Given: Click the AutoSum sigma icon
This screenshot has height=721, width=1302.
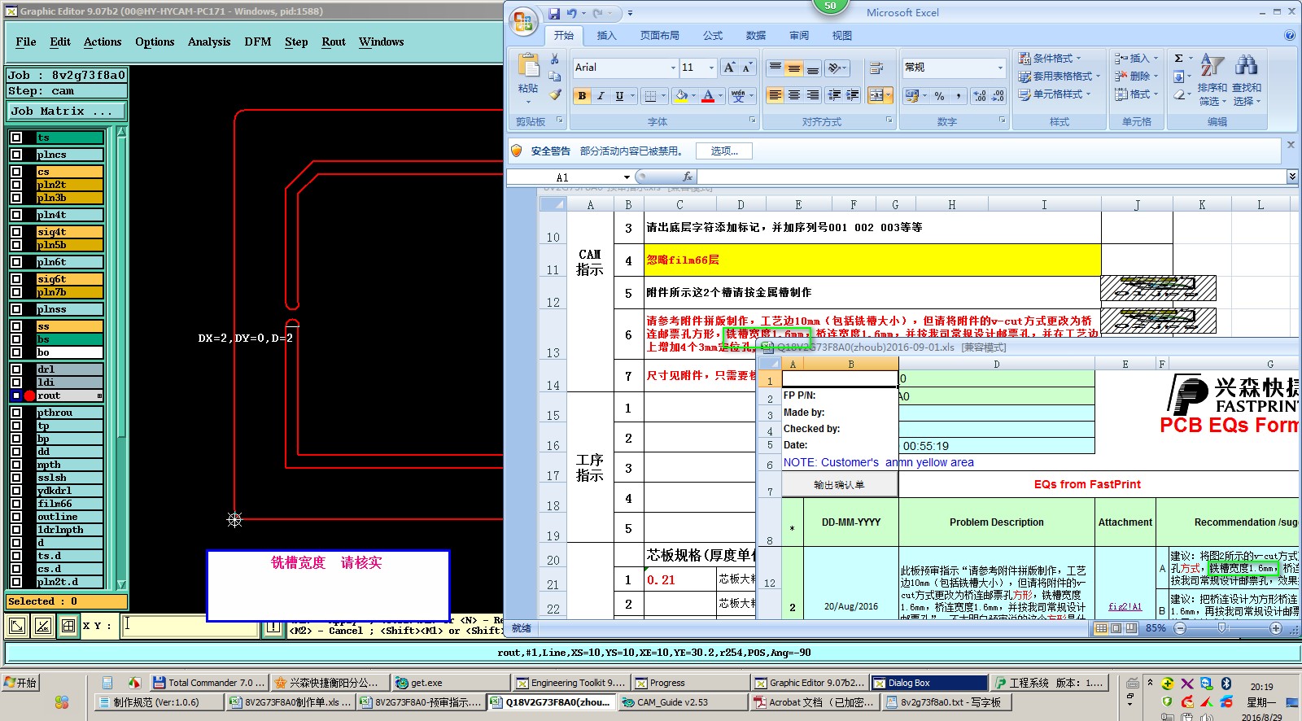Looking at the screenshot, I should pos(1178,59).
